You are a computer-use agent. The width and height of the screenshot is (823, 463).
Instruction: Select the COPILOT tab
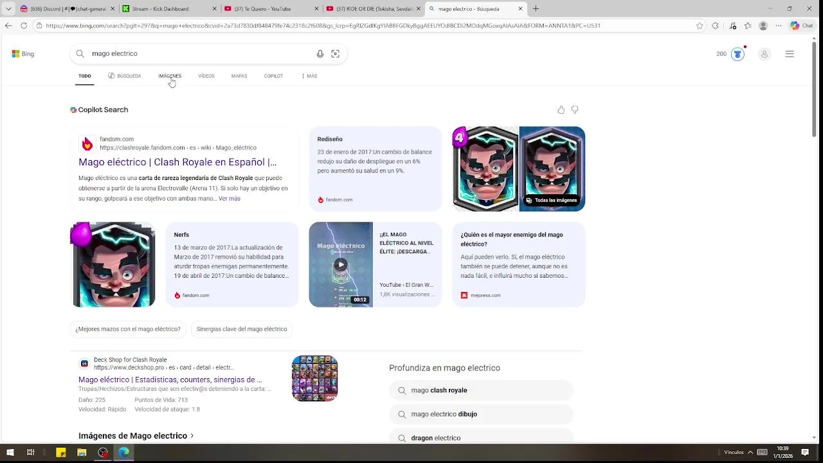273,76
